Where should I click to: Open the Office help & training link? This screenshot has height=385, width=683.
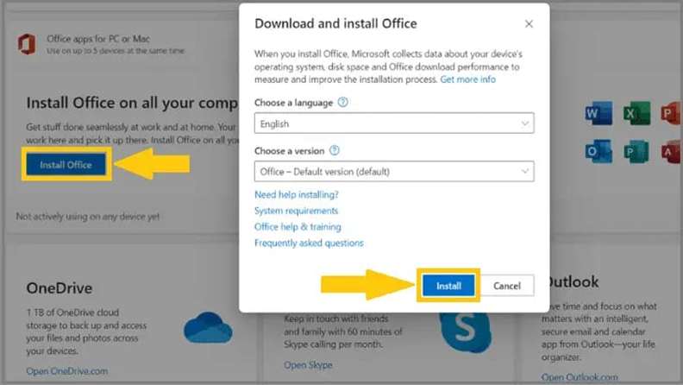point(298,227)
